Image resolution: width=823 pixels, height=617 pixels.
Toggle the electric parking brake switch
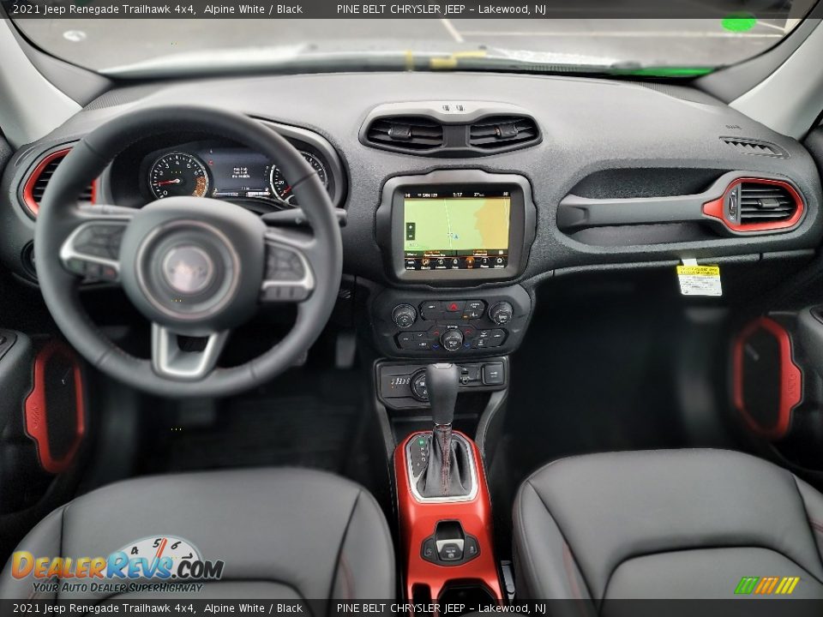(449, 546)
